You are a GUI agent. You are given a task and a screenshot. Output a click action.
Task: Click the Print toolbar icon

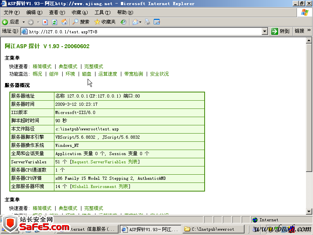click(x=148, y=22)
